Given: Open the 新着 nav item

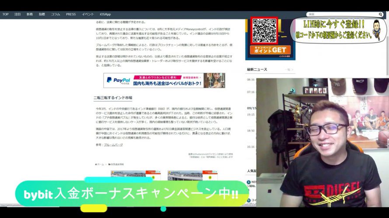Looking at the screenshot, I should click(x=30, y=14).
